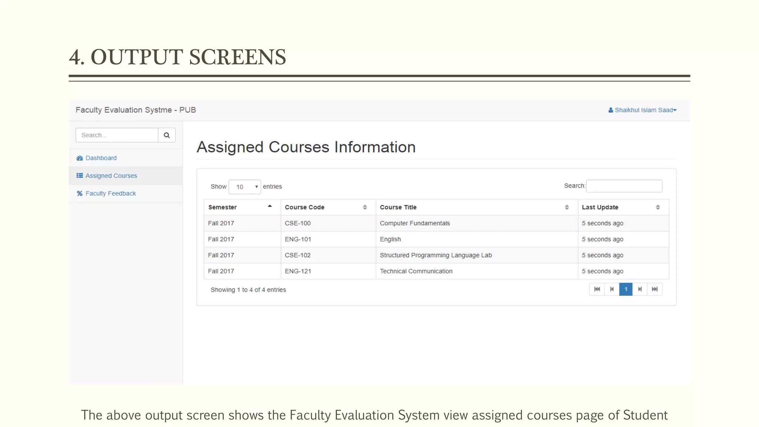Click the user profile icon in navbar
The image size is (759, 427).
610,110
